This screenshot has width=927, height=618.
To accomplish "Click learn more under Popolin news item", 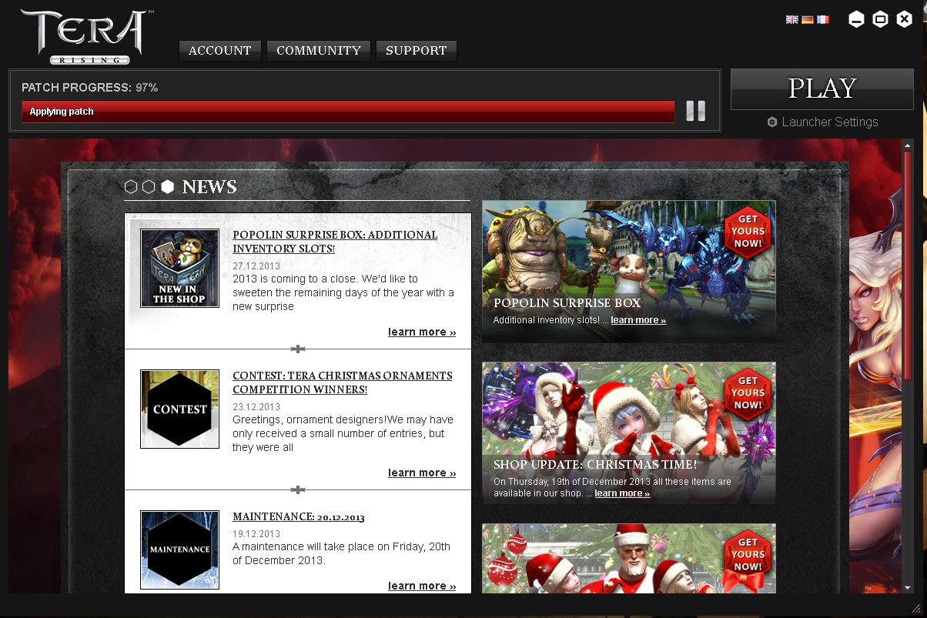I will coord(422,332).
